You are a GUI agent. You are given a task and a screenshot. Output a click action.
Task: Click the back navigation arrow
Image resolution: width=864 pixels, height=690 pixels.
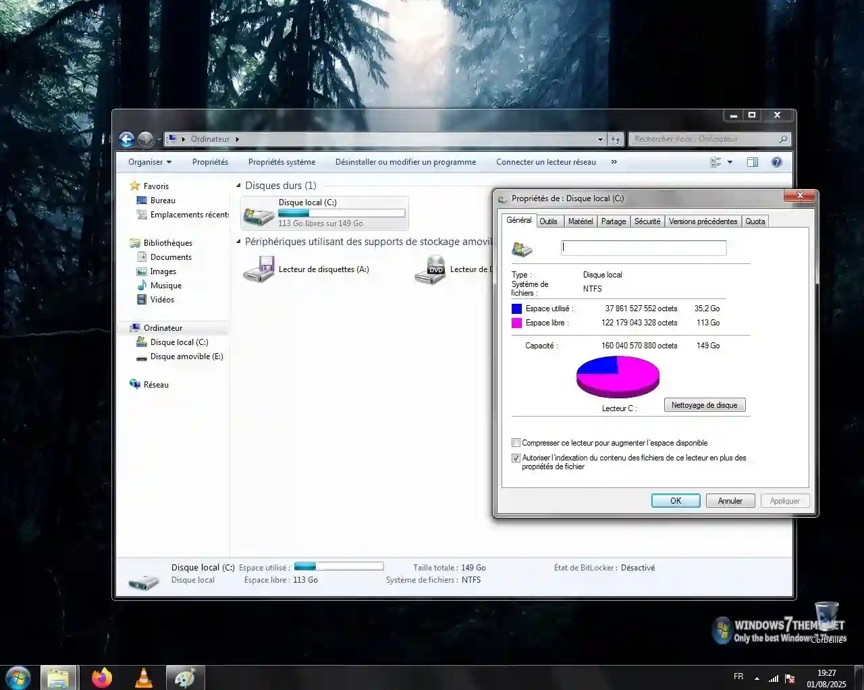click(126, 139)
